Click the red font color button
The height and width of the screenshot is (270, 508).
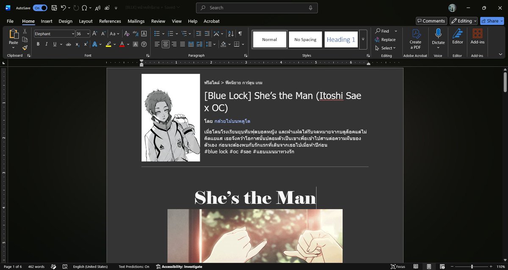[x=122, y=44]
